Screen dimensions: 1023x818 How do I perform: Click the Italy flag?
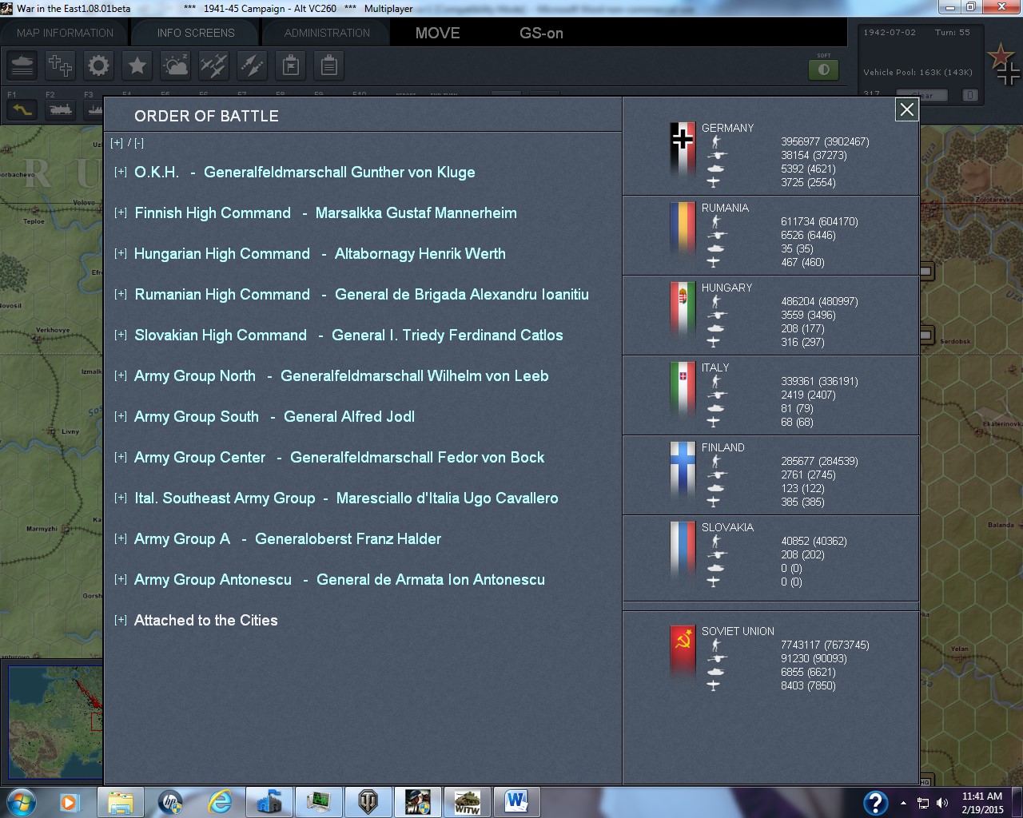coord(683,390)
